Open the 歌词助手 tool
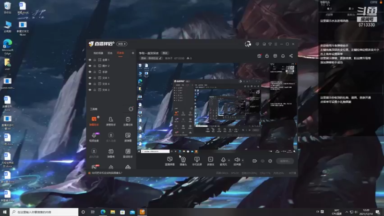 [128, 153]
